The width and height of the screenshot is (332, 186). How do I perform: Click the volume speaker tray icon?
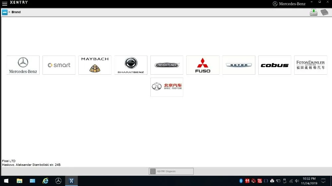coord(297,181)
